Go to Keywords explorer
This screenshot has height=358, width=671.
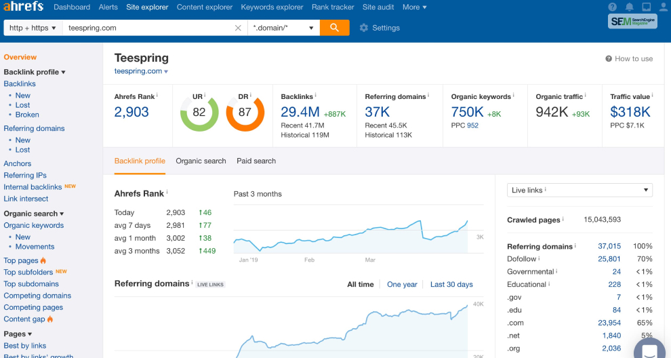click(x=272, y=7)
